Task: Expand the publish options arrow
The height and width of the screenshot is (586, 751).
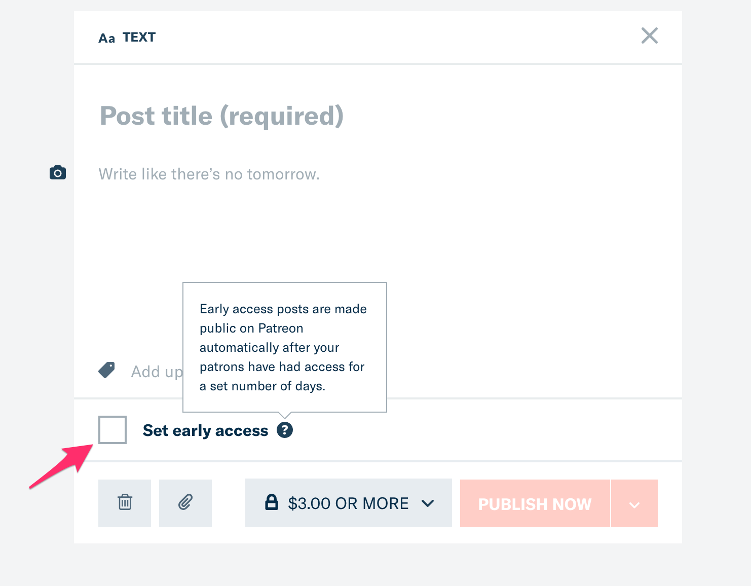Action: pyautogui.click(x=634, y=504)
